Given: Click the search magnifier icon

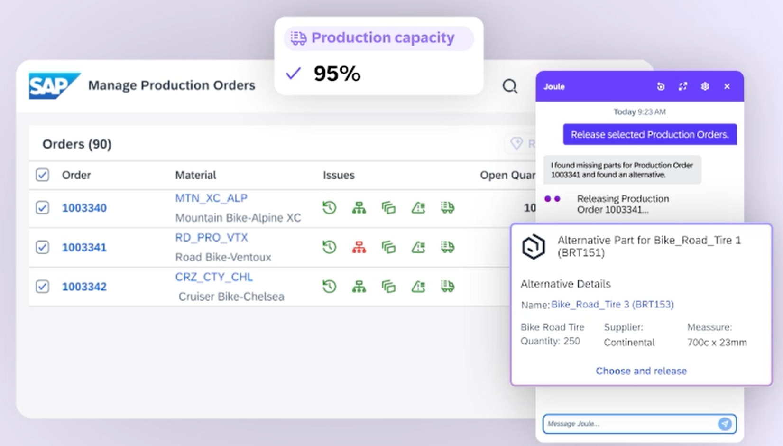Looking at the screenshot, I should click(510, 86).
